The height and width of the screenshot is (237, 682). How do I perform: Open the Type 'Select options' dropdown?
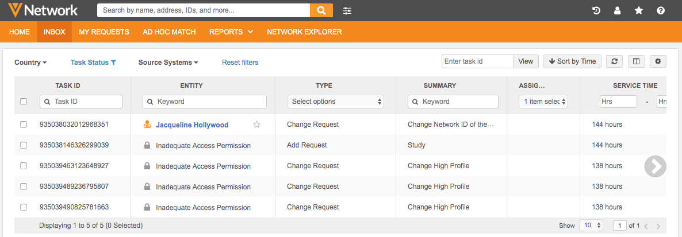coord(335,102)
